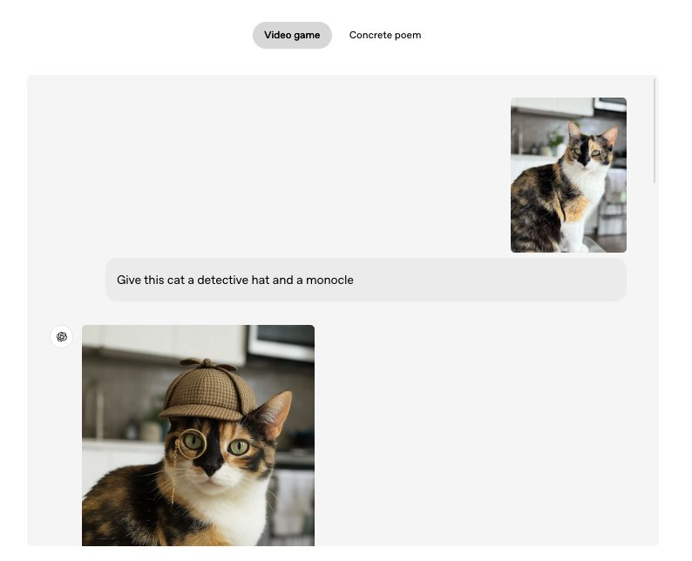This screenshot has height=561, width=692.
Task: Select the Video game tab
Action: point(292,36)
